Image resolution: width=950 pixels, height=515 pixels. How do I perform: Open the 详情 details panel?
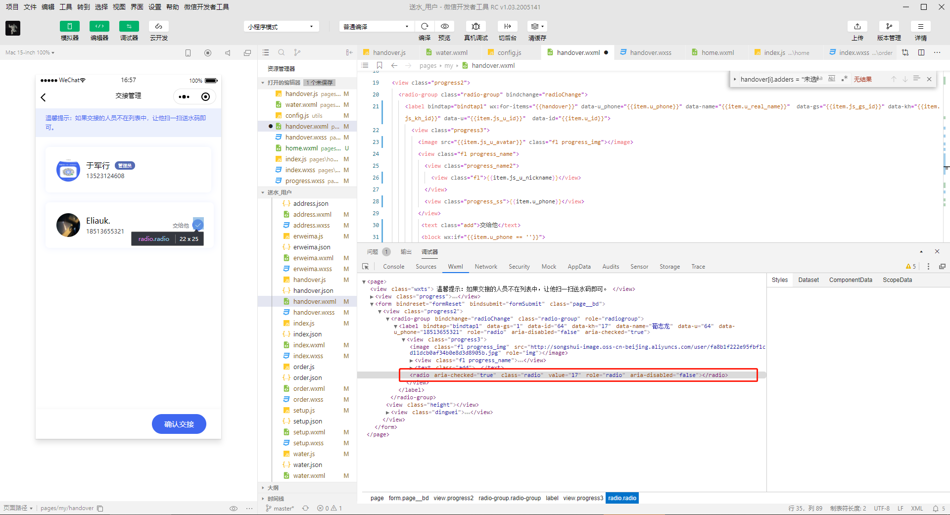pyautogui.click(x=921, y=27)
